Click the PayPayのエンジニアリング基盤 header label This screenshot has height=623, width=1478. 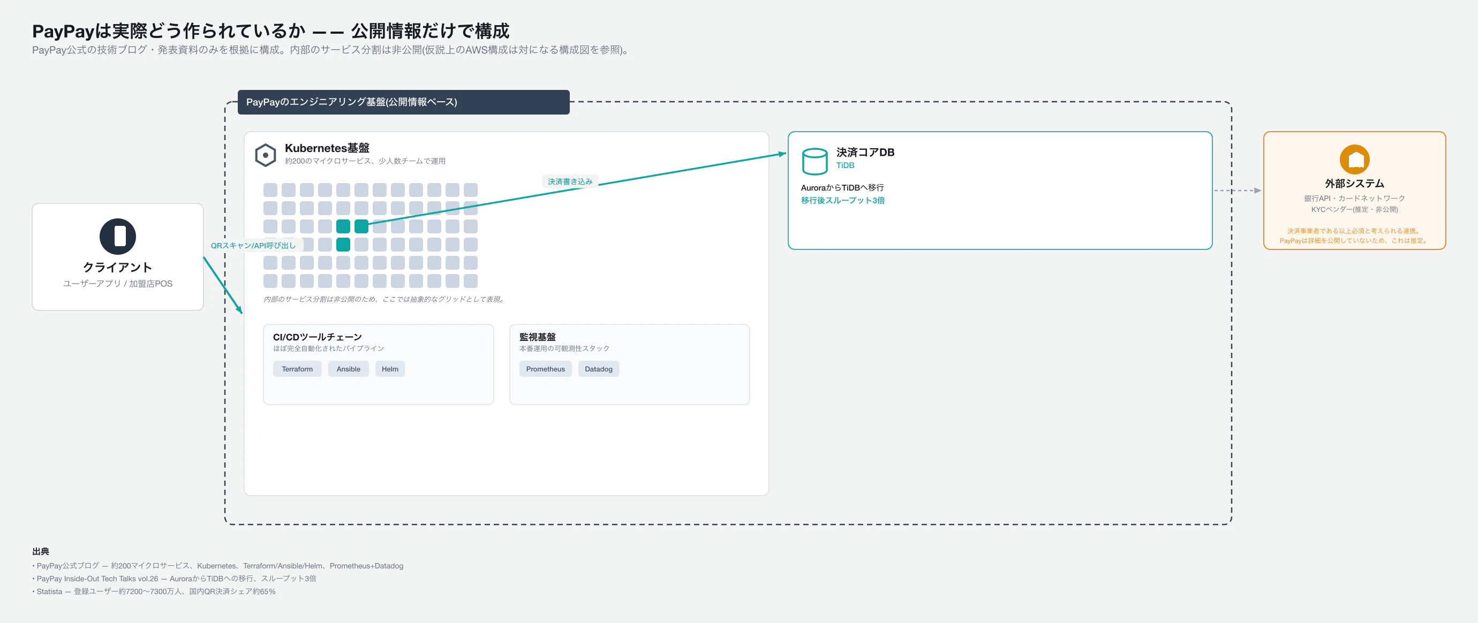tap(403, 102)
